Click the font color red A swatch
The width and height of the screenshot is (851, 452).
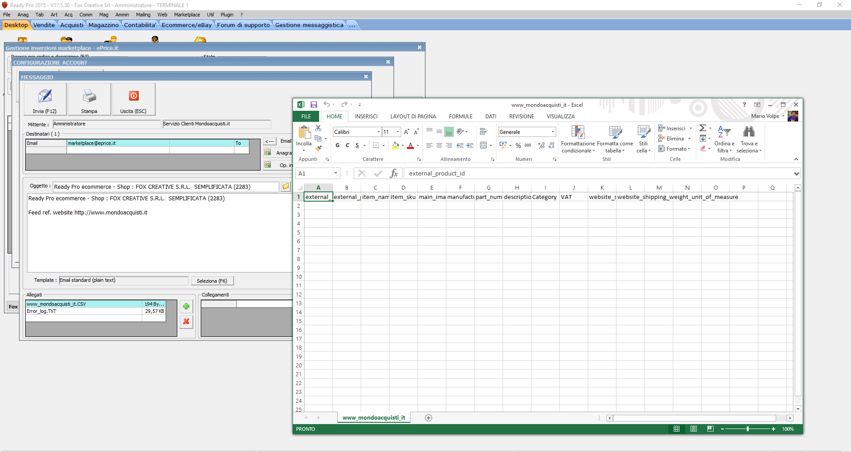410,145
